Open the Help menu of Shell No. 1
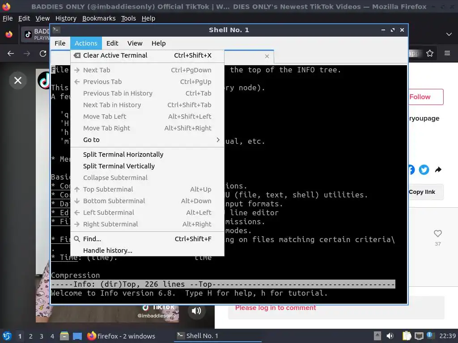 158,43
